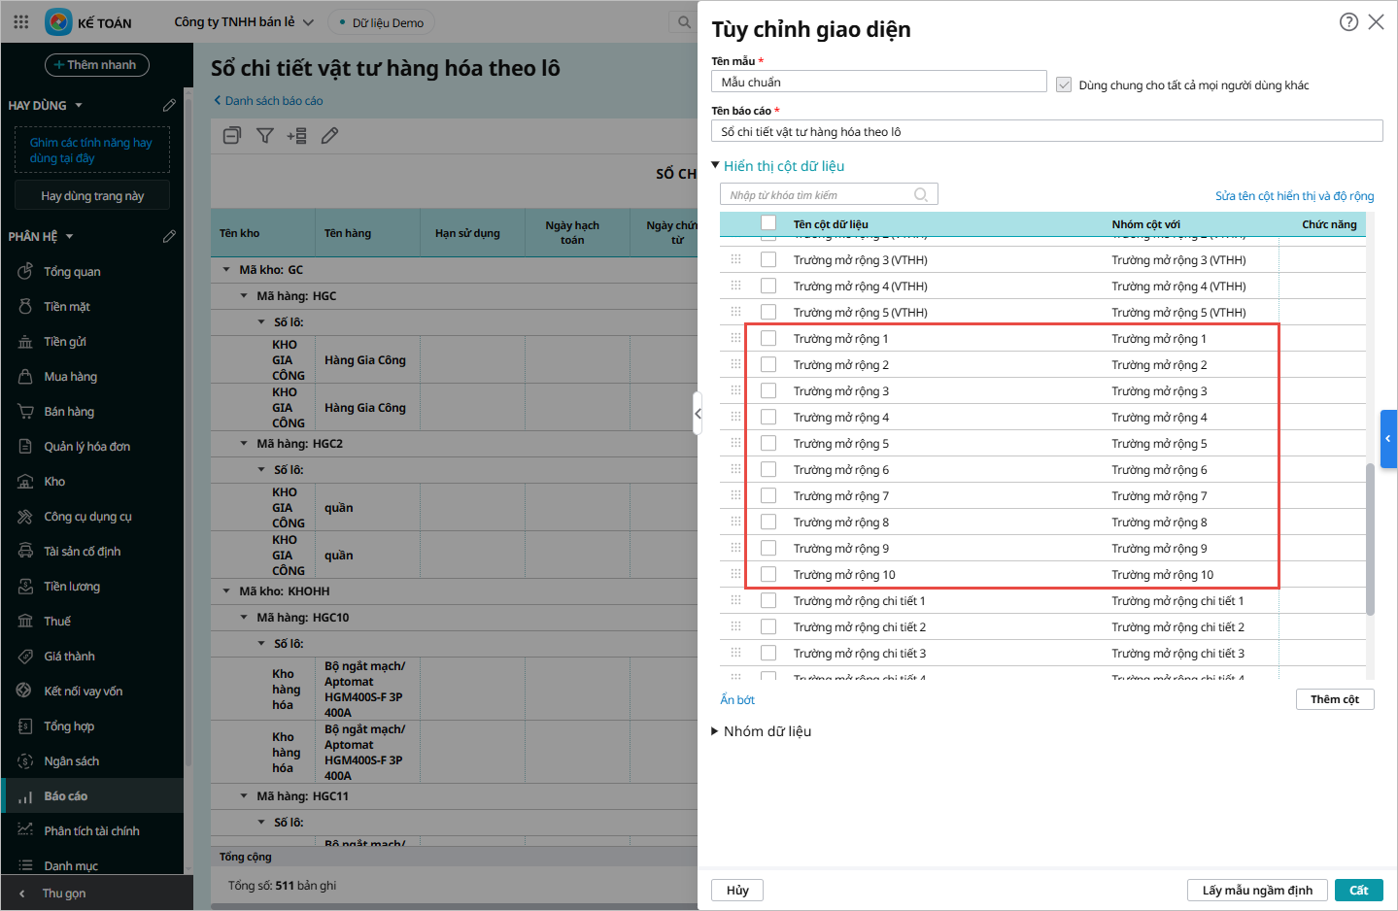Click the Cất save button
1398x911 pixels.
click(1358, 891)
